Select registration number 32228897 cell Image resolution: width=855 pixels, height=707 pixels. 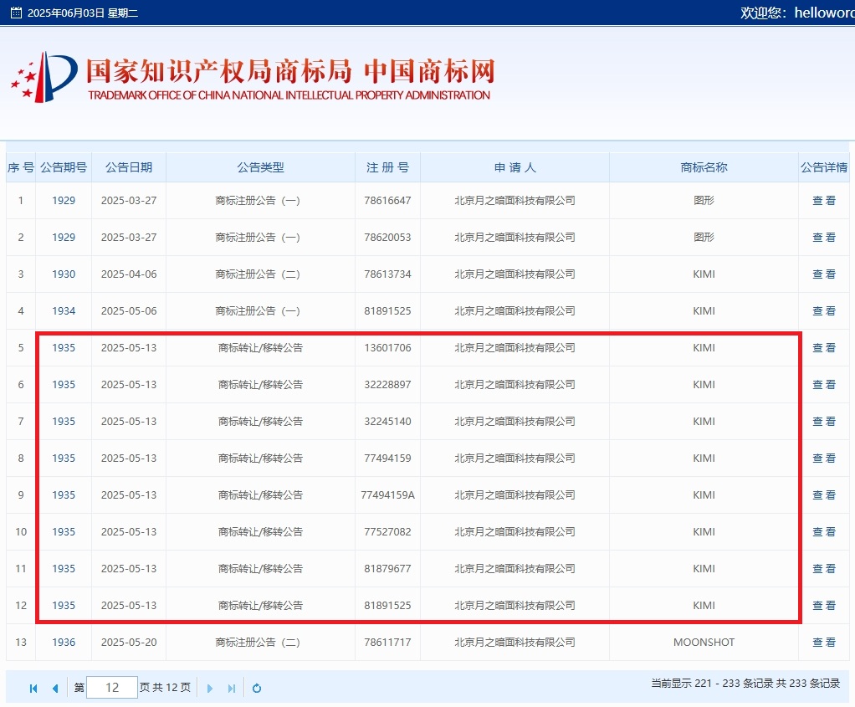tap(387, 385)
